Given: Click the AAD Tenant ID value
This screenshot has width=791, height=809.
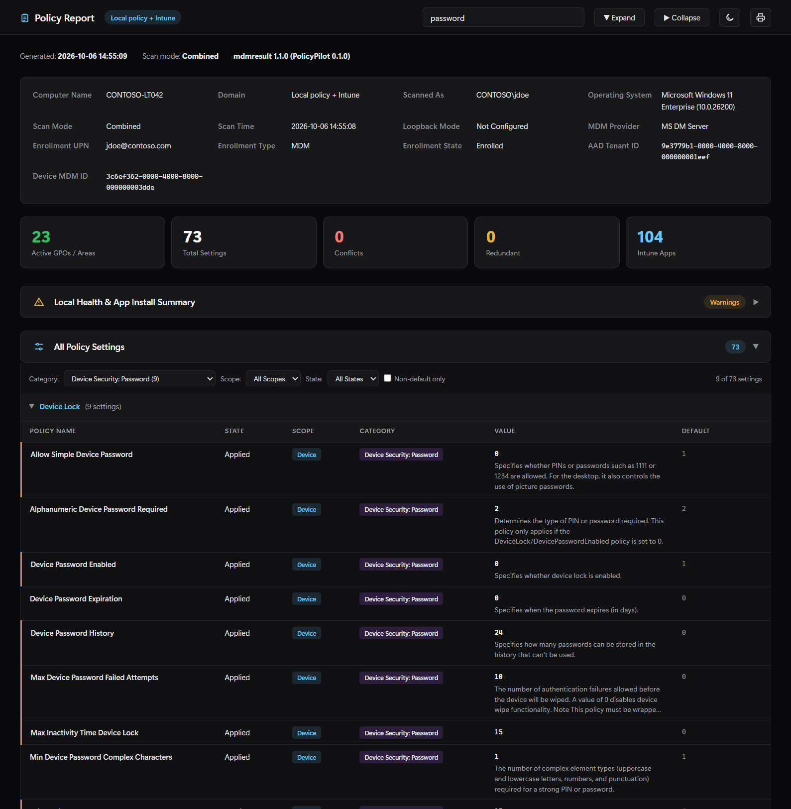Looking at the screenshot, I should 709,151.
